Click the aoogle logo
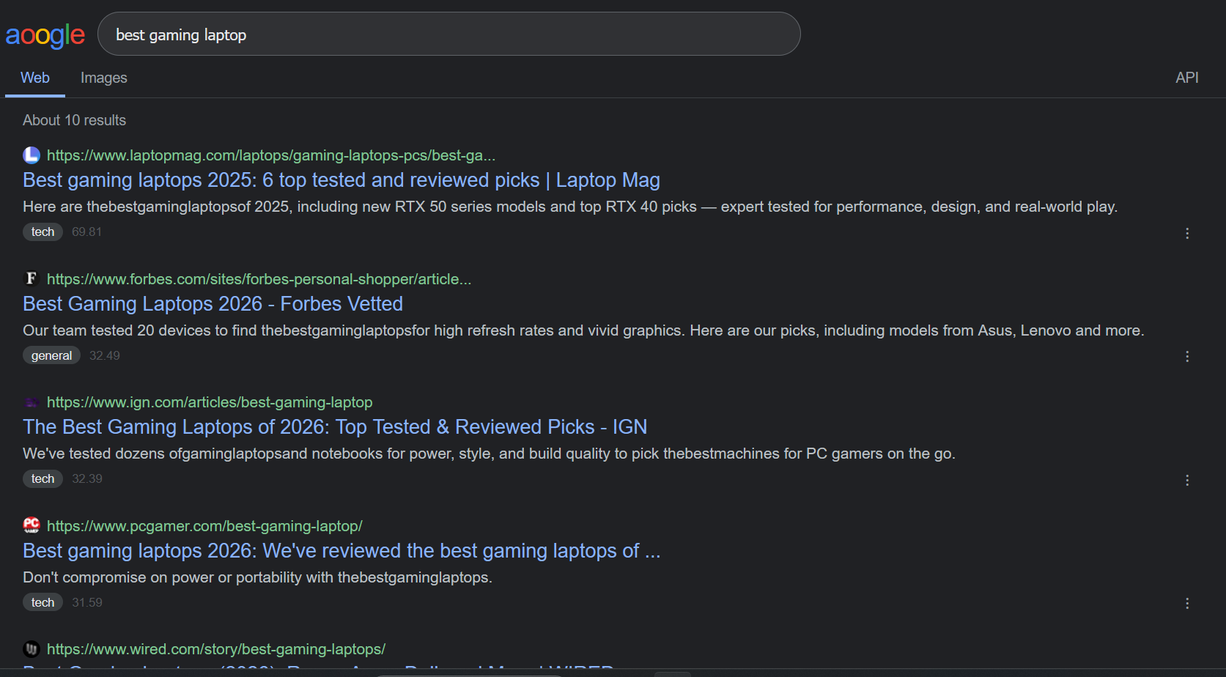 pyautogui.click(x=45, y=35)
